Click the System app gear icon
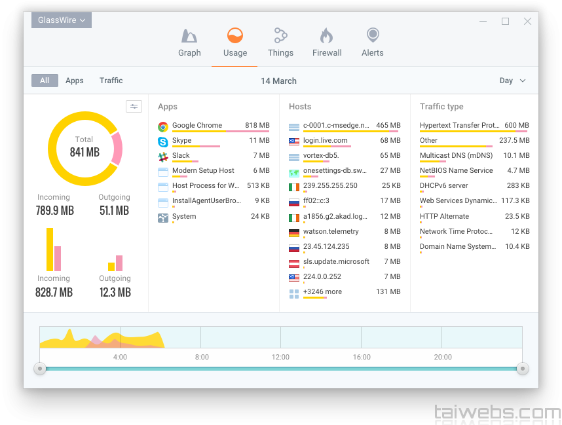The image size is (562, 425). click(163, 217)
